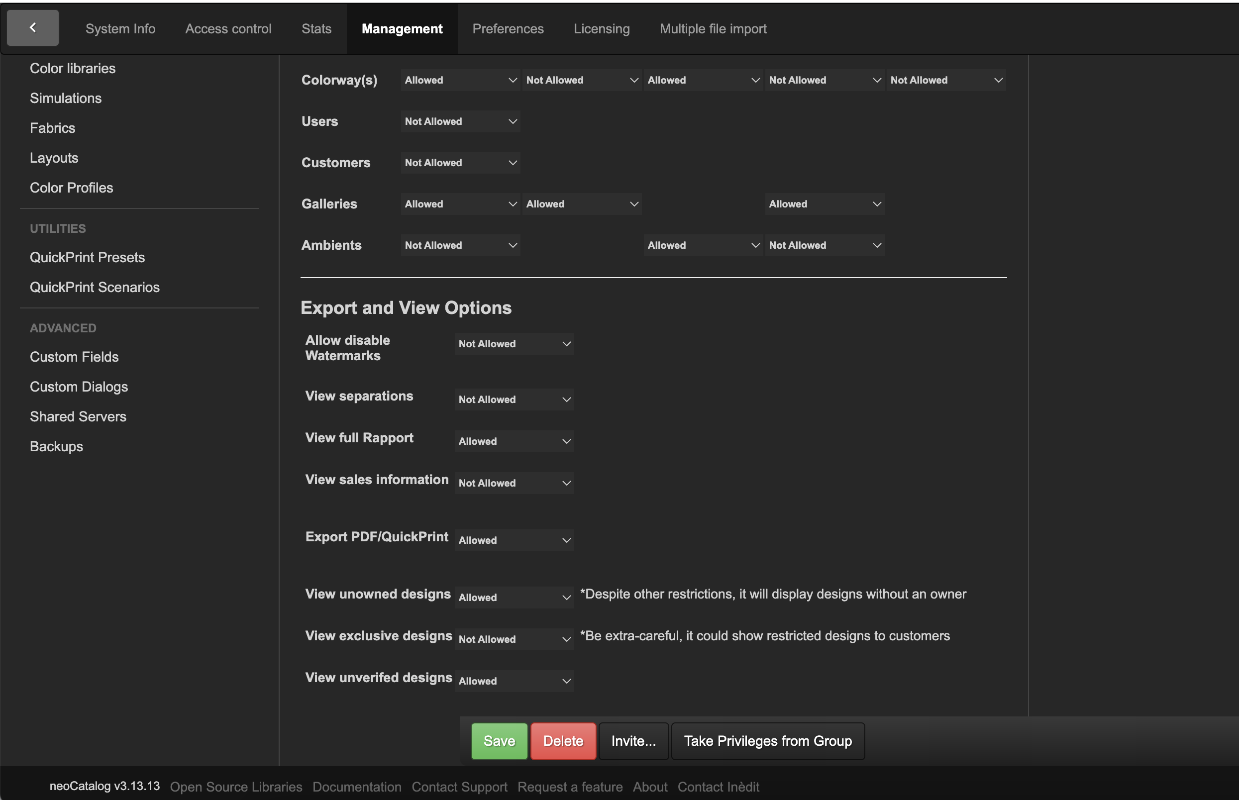Open the Invite... dialog button
1239x800 pixels.
633,741
